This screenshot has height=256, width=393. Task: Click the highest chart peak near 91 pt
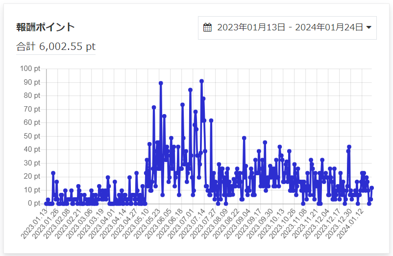[x=201, y=81]
